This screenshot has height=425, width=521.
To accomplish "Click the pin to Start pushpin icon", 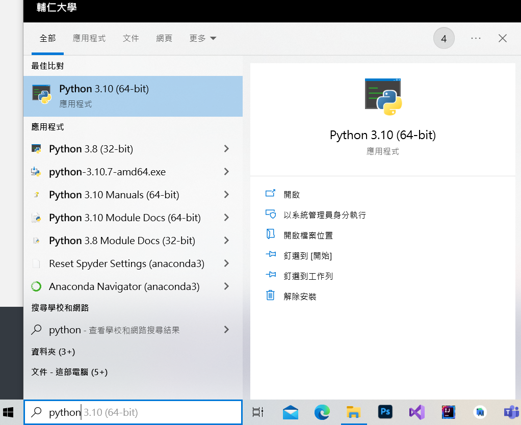I will pyautogui.click(x=271, y=254).
